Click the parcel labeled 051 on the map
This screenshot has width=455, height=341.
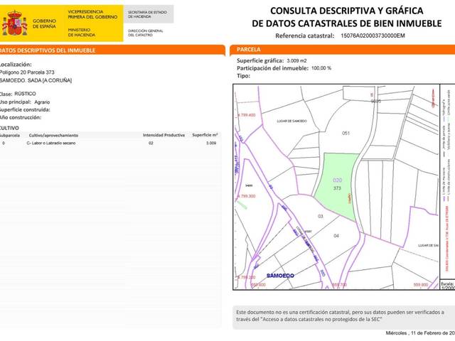pyautogui.click(x=346, y=134)
